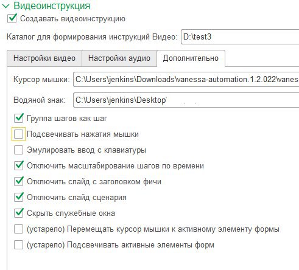
Task: Check (устарело) Перемещать курсор мышки option
Action: (18, 229)
